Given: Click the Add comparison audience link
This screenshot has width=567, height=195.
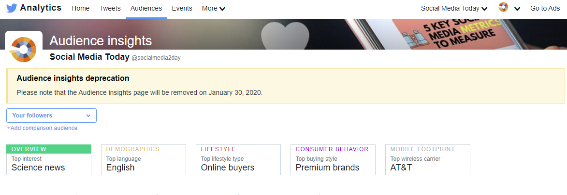Looking at the screenshot, I should (42, 128).
